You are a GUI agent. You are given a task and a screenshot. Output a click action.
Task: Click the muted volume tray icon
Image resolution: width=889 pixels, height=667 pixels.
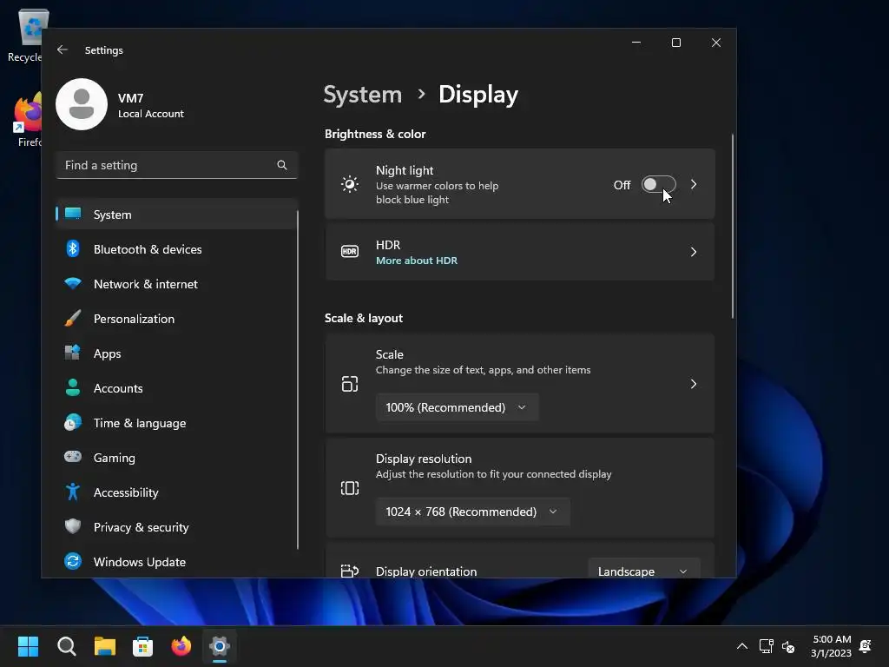pyautogui.click(x=788, y=646)
